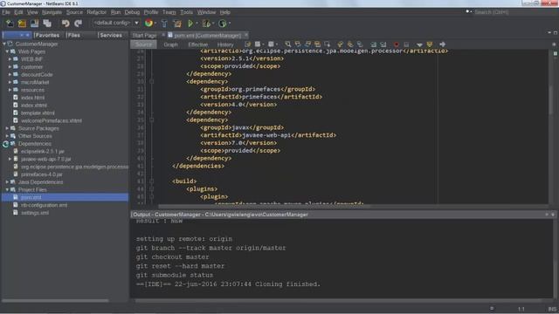Click the Output panel title tab
The width and height of the screenshot is (559, 314).
pyautogui.click(x=220, y=215)
